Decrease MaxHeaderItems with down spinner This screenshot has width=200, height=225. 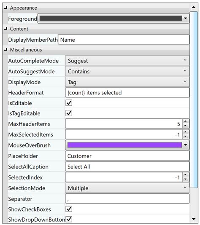[186, 126]
